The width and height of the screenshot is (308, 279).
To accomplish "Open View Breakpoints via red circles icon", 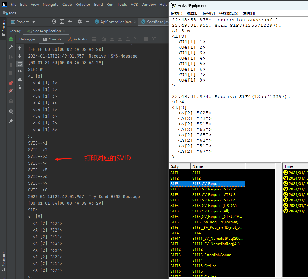I will tap(11, 82).
